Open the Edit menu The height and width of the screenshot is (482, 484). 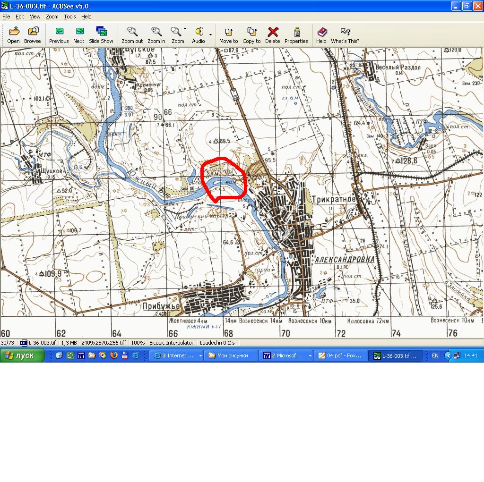(20, 17)
